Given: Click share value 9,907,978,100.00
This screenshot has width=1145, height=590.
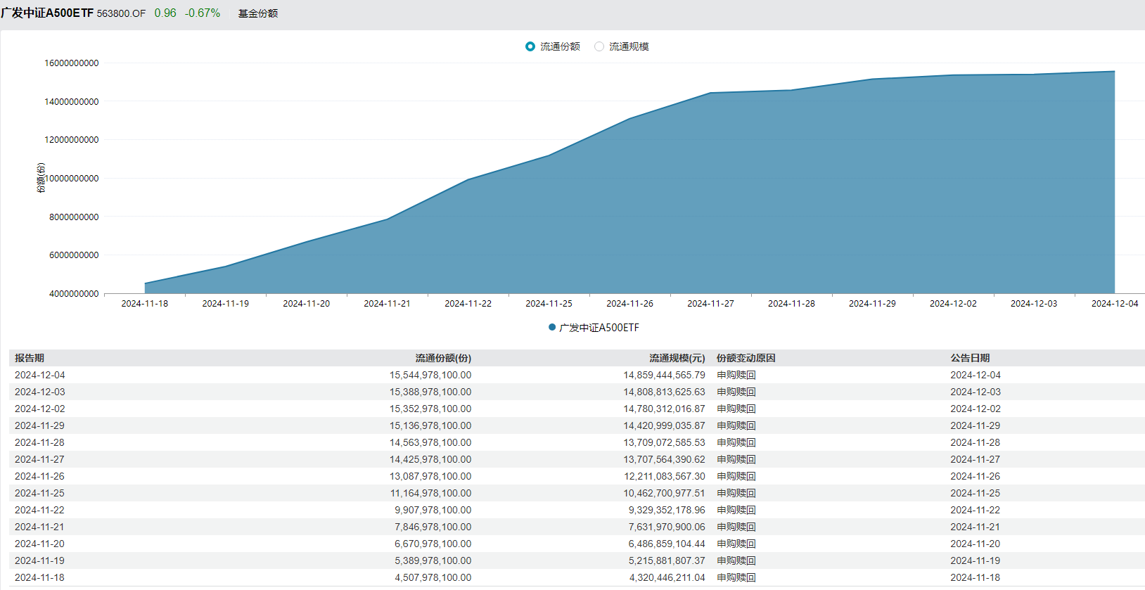Looking at the screenshot, I should point(433,510).
